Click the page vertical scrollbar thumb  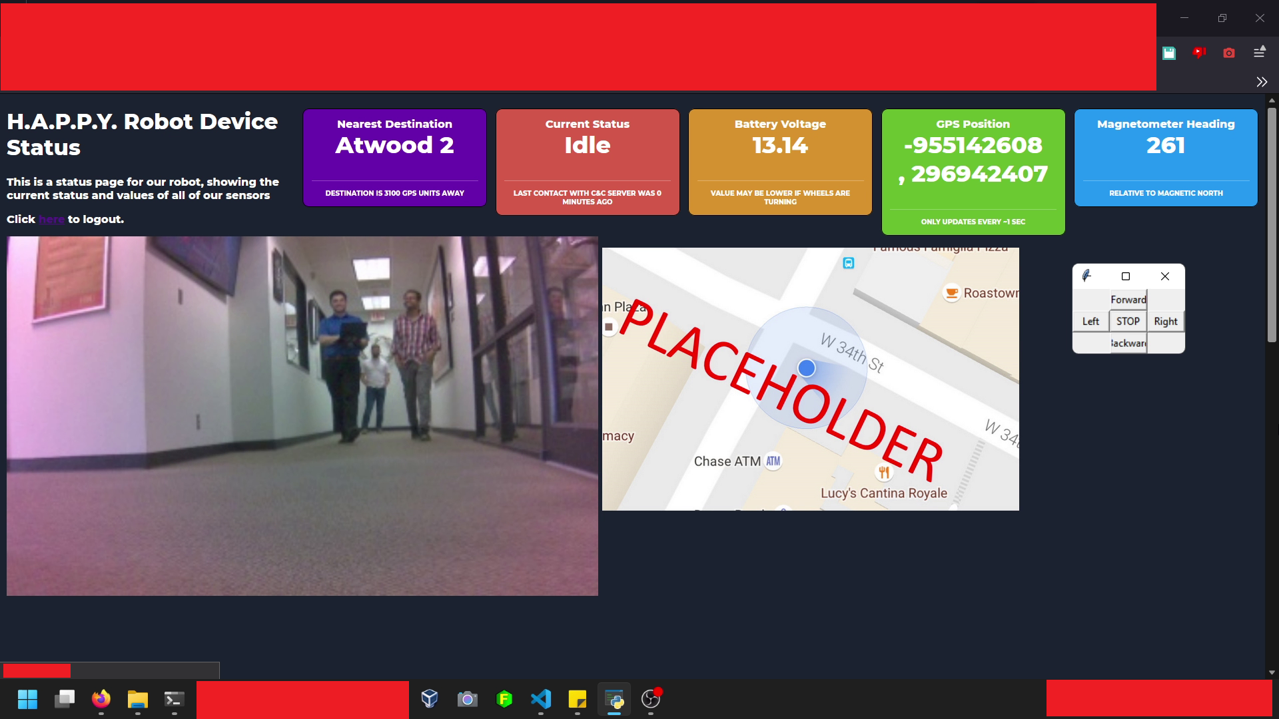pos(1272,224)
